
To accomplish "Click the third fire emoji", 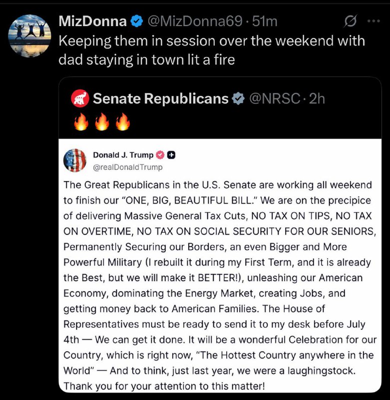I will [123, 121].
